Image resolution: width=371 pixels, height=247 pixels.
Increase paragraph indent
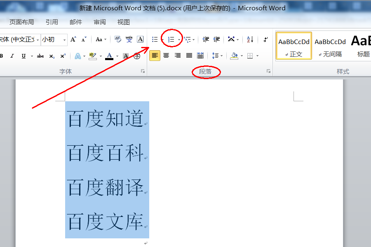tap(216, 39)
